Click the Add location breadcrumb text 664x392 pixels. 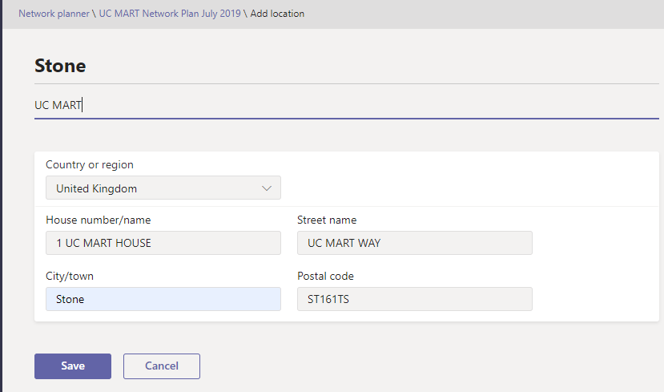tap(277, 14)
